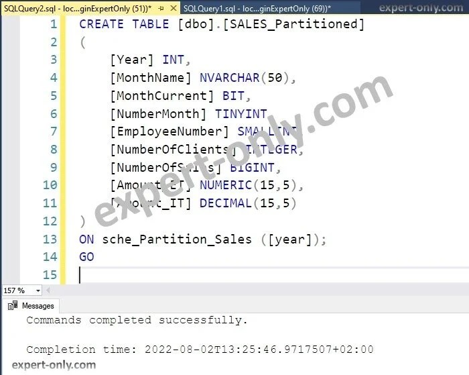Click the TABLE keyword on line 1
Viewport: 469px width, 375px height.
coord(151,24)
